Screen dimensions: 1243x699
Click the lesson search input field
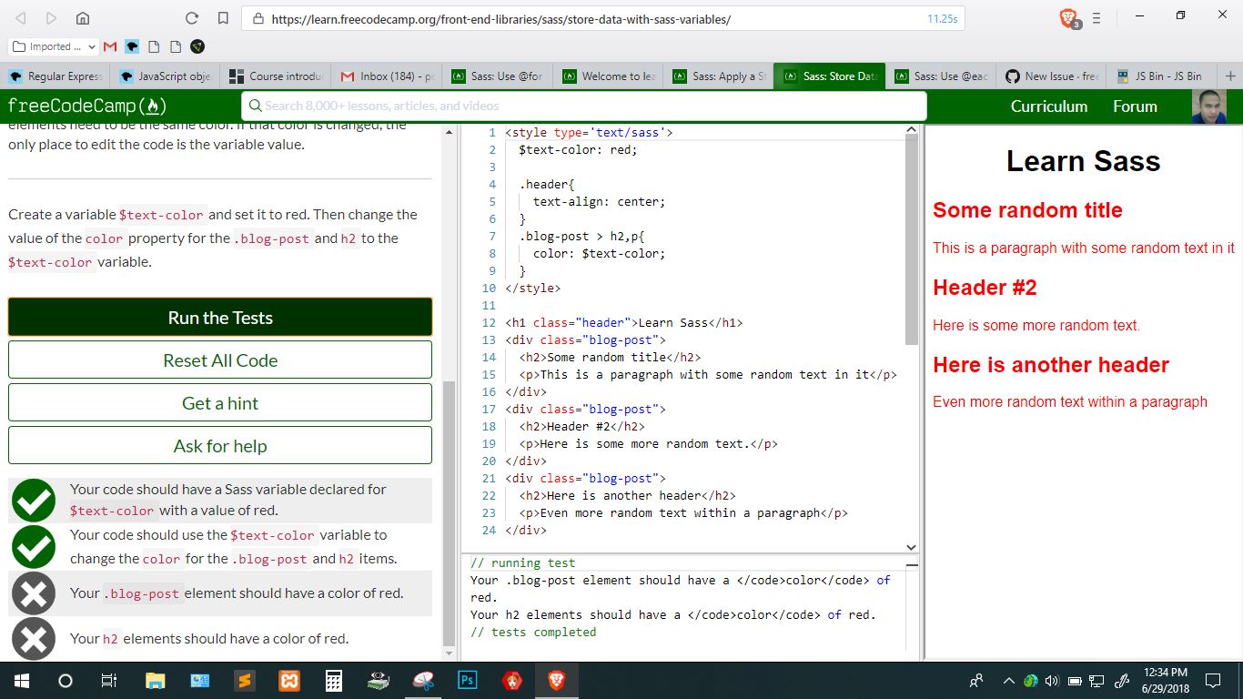(582, 106)
